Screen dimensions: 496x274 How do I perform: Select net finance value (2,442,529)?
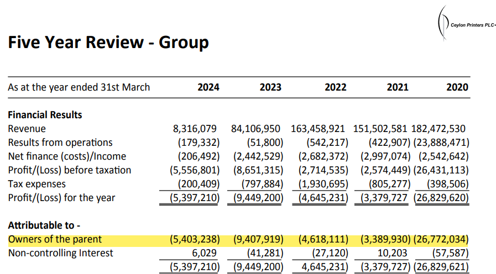click(258, 156)
